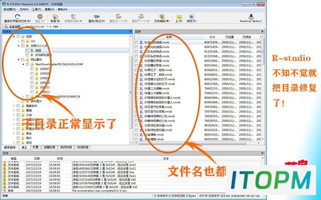Click warning icon of log entry 1113260032
The width and height of the screenshot is (321, 200).
coord(5,187)
